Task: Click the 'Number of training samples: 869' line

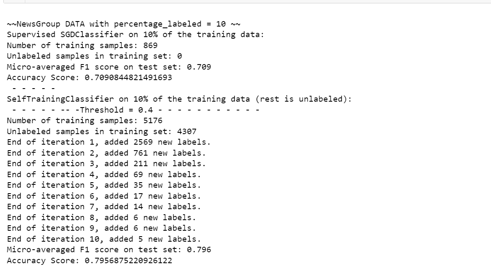Action: pos(82,45)
